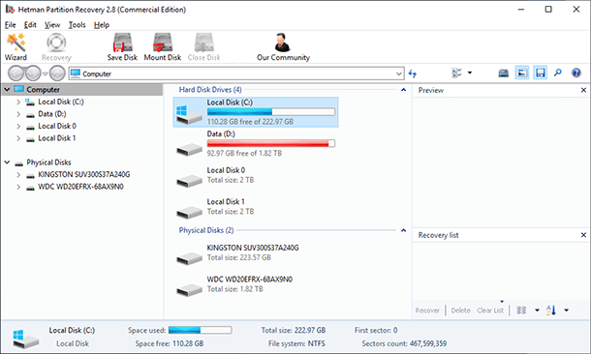Open recovery list view mode dropdown arrow
591x354 pixels.
(537, 310)
